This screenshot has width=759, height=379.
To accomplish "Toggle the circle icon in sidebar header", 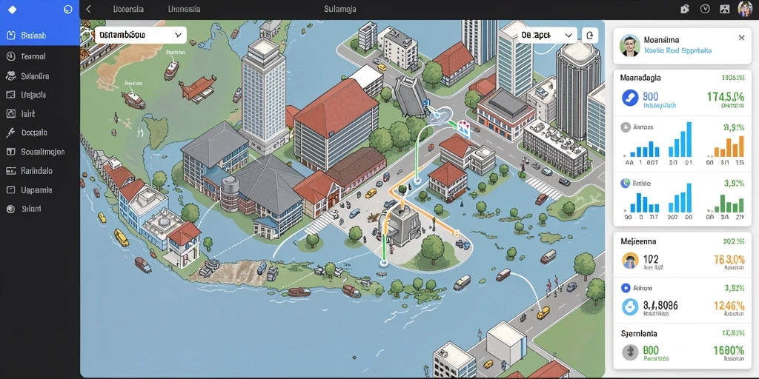I will pyautogui.click(x=68, y=9).
